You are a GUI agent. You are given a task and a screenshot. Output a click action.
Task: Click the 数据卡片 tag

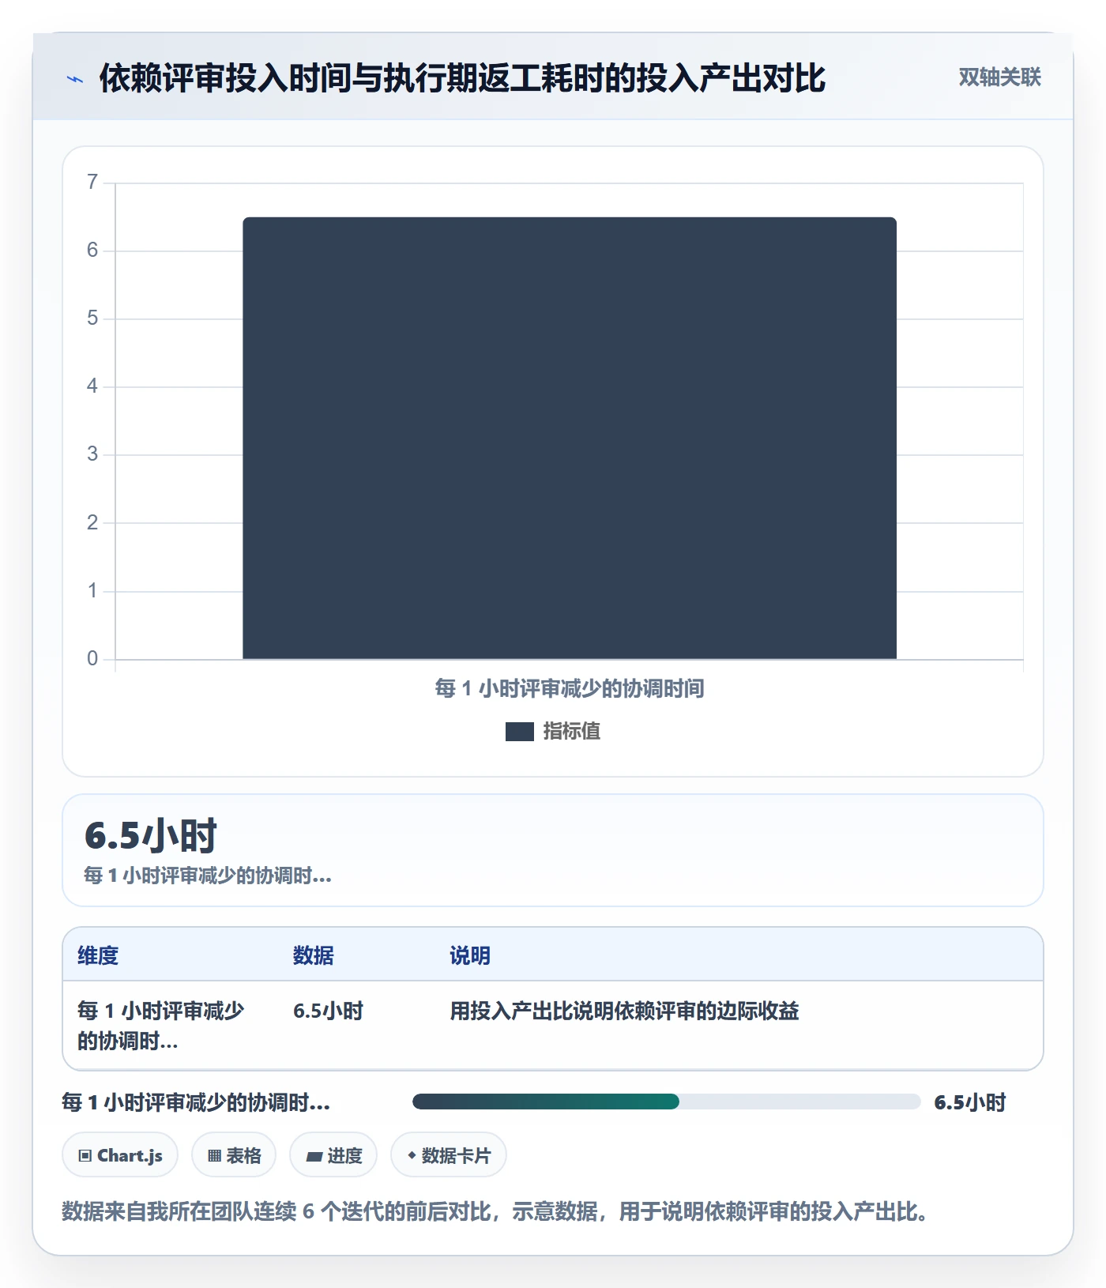[x=449, y=1155]
